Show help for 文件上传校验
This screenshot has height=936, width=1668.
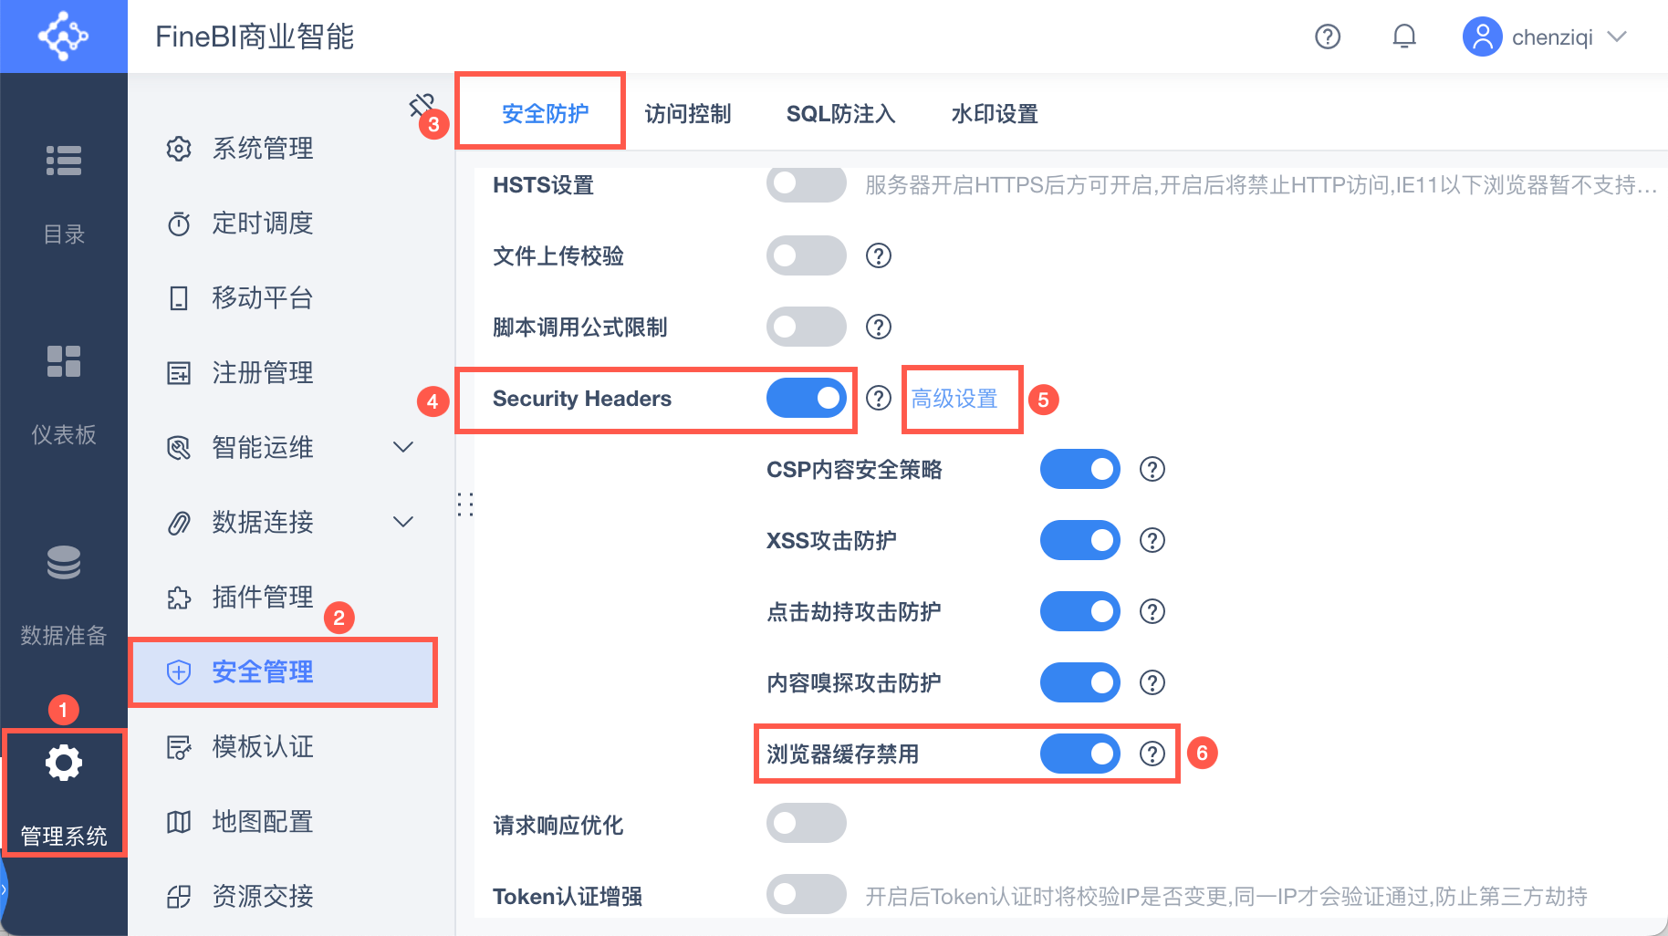pos(879,255)
